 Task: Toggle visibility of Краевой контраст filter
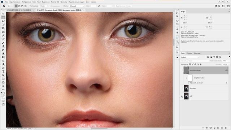tap(188, 83)
